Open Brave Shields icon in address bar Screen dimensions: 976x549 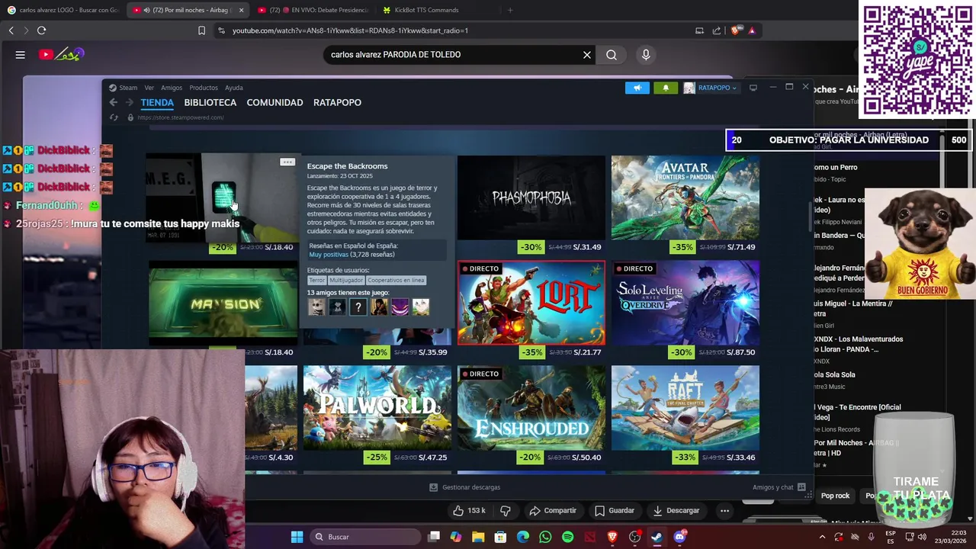click(735, 30)
